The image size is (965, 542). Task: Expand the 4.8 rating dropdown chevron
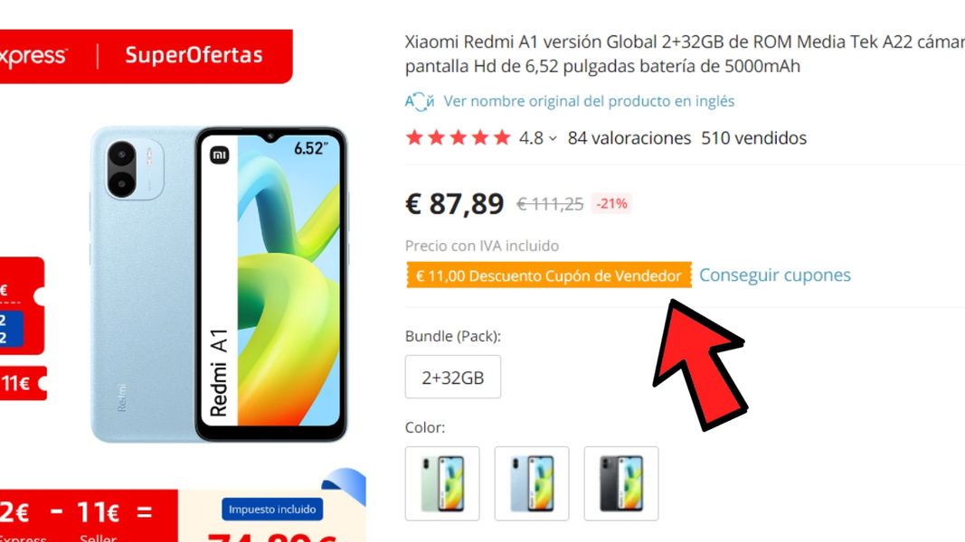(553, 139)
